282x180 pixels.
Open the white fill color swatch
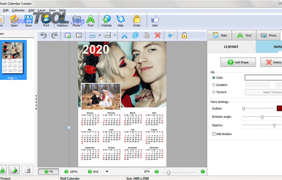263,78
